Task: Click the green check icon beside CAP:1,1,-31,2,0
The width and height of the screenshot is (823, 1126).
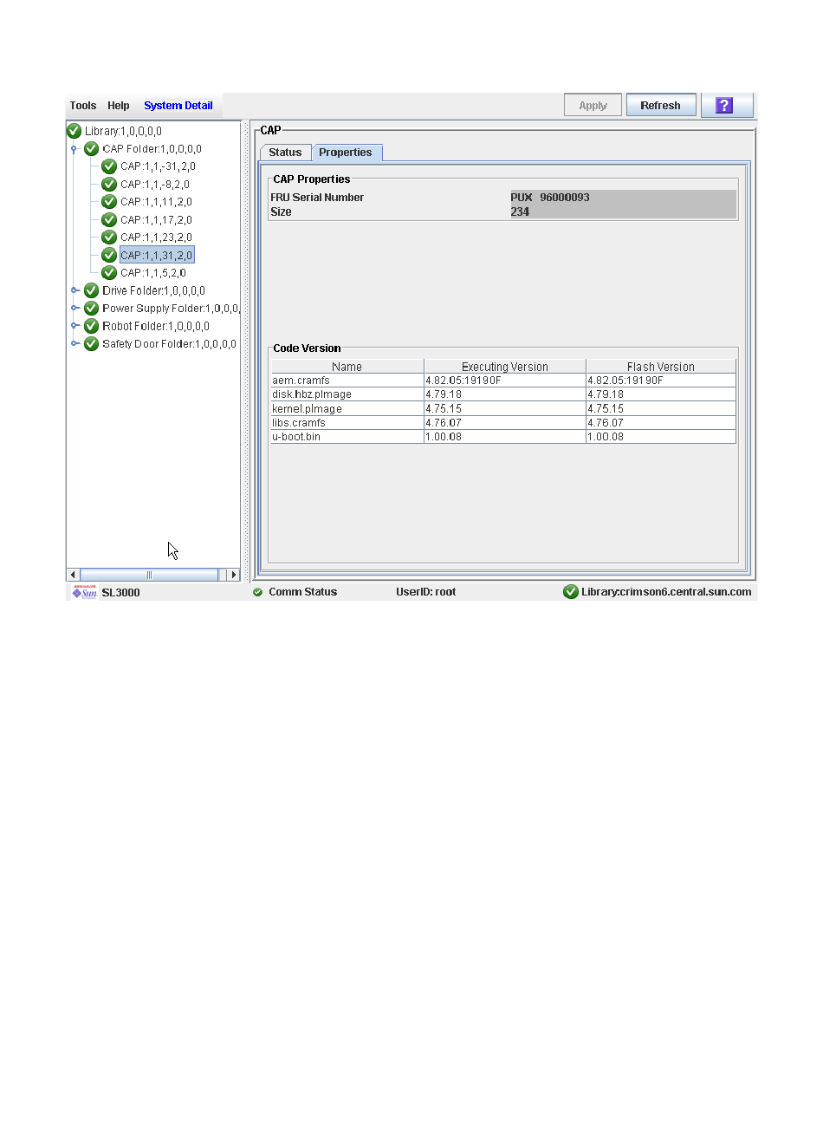Action: tap(109, 166)
